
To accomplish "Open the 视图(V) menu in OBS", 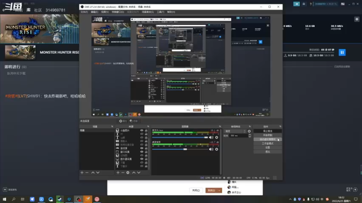I will pos(105,12).
